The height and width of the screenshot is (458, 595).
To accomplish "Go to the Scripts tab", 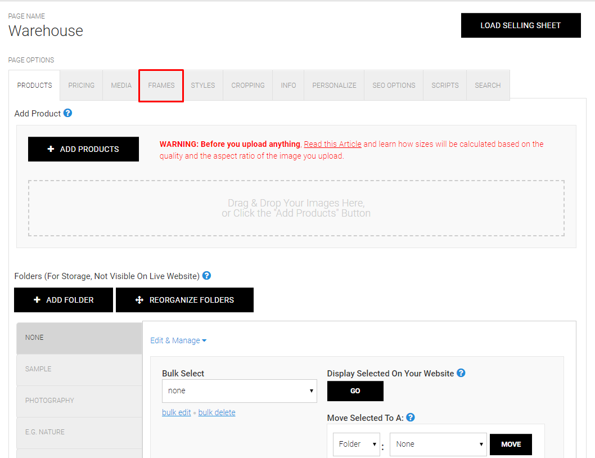I will click(445, 86).
